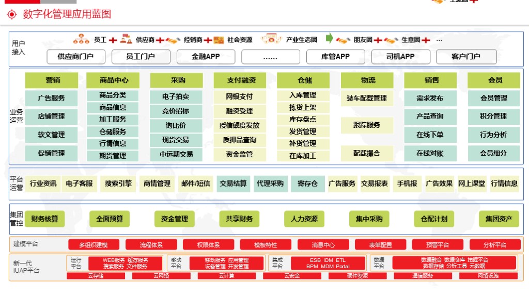The image size is (529, 297).
Task: Select the 库管APP box
Action: (x=336, y=57)
